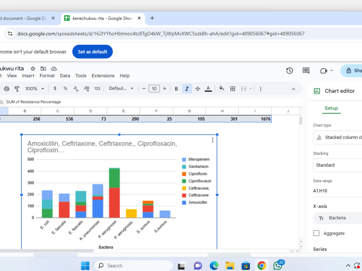362x271 pixels.
Task: Click the font size field showing 10
Action: [x=154, y=89]
